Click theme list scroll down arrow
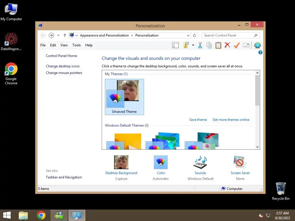Viewport: 295px width, 221px height. pyautogui.click(x=257, y=147)
